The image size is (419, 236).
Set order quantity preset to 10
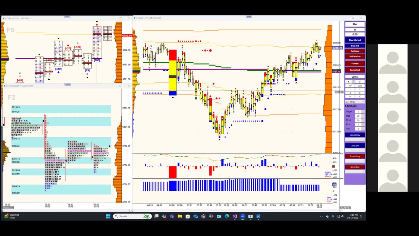pyautogui.click(x=350, y=97)
